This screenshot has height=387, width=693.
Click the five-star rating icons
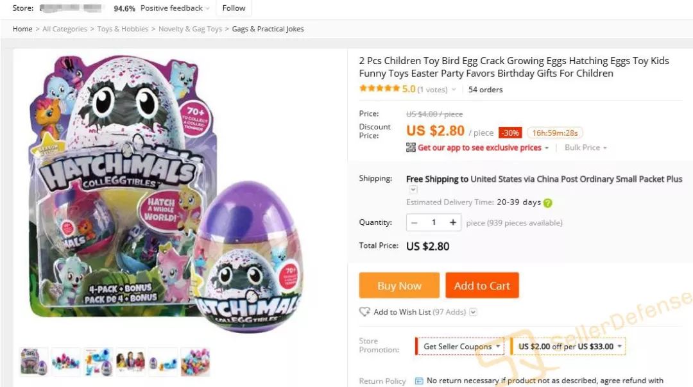(x=379, y=89)
